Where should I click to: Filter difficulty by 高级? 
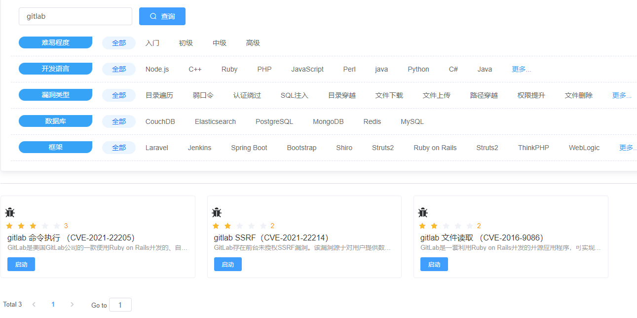253,43
